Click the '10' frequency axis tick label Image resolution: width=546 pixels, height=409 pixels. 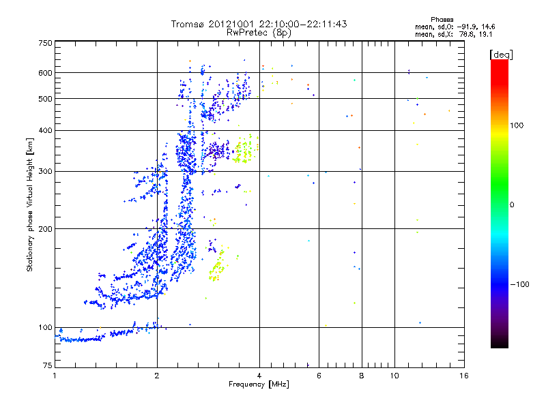(394, 376)
